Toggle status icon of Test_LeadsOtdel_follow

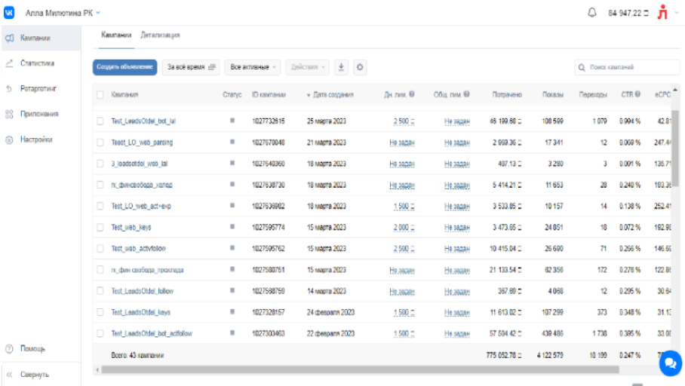point(232,291)
